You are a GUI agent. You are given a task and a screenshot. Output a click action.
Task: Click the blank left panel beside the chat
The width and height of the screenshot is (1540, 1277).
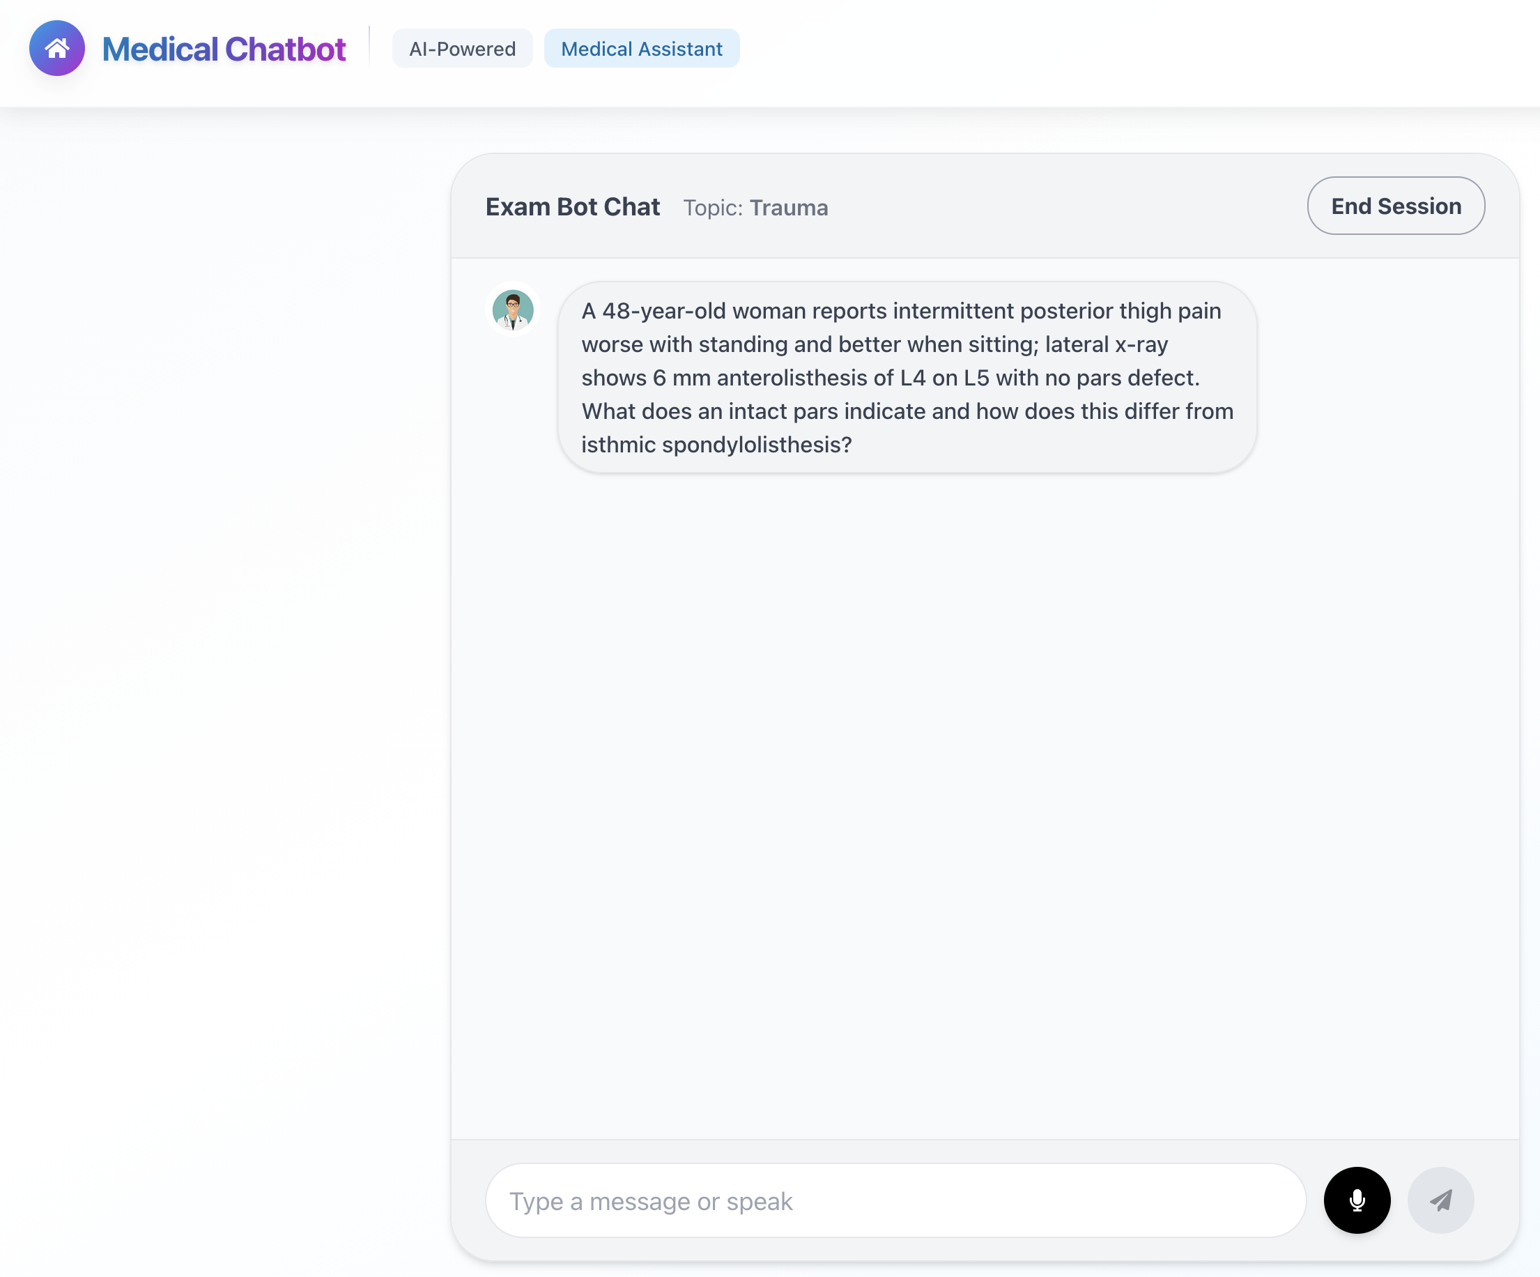220,660
